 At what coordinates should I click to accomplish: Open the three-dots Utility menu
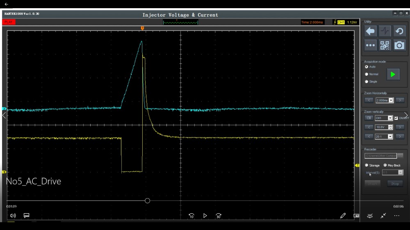(370, 45)
